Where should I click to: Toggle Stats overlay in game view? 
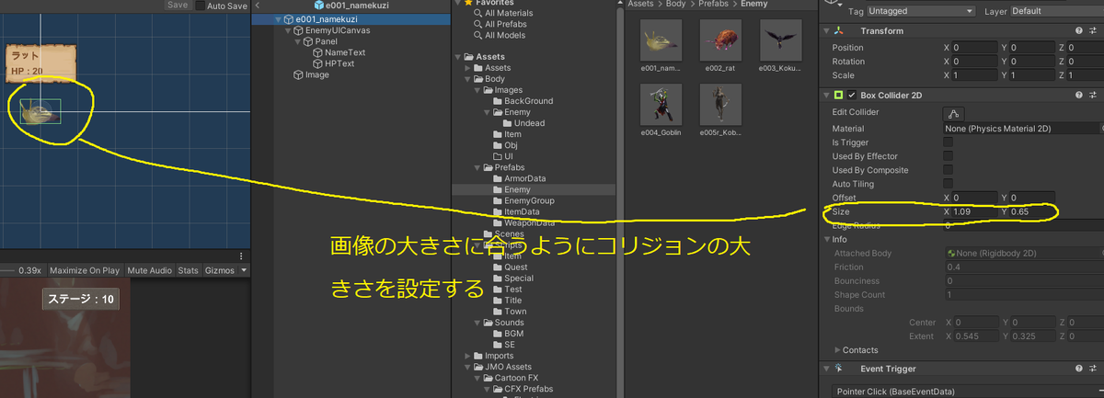coord(188,270)
